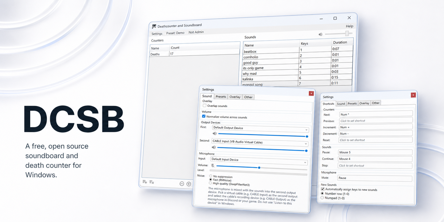Select the its only game sound
Image resolution: width=444 pixels, height=222 pixels.
pyautogui.click(x=298, y=67)
